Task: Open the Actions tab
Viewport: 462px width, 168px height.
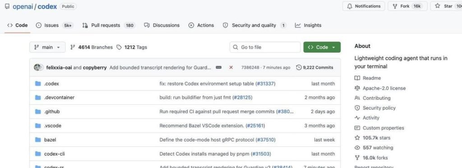Action: [201, 25]
